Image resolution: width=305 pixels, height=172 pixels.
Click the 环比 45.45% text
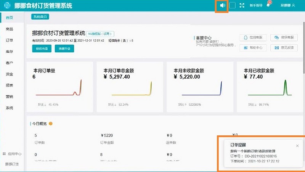tap(48, 104)
